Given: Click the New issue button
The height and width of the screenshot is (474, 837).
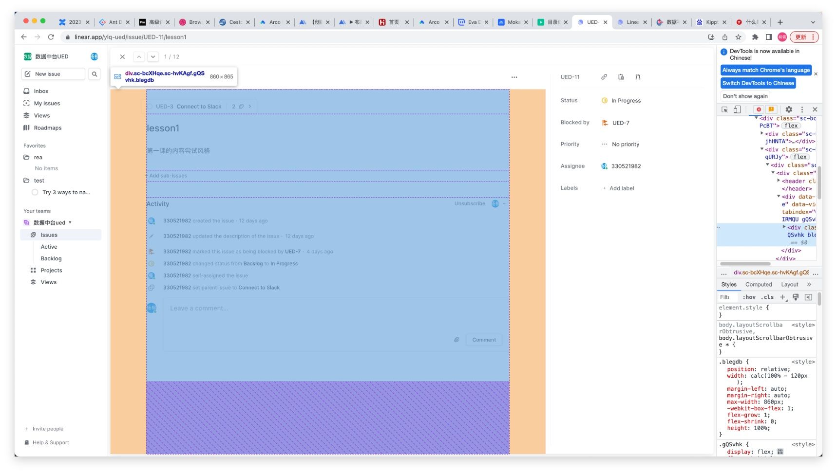Looking at the screenshot, I should (x=53, y=74).
